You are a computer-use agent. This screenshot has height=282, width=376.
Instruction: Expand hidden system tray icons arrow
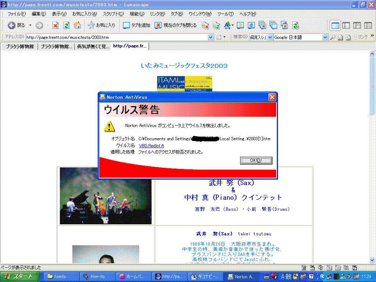(x=322, y=277)
